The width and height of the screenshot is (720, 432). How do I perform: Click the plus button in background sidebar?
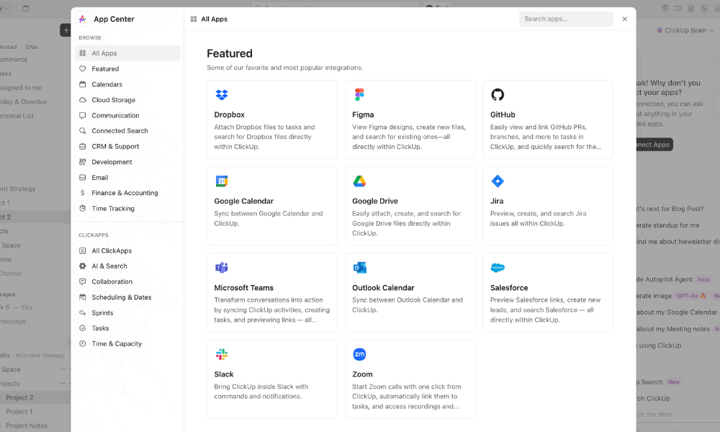coord(66,30)
